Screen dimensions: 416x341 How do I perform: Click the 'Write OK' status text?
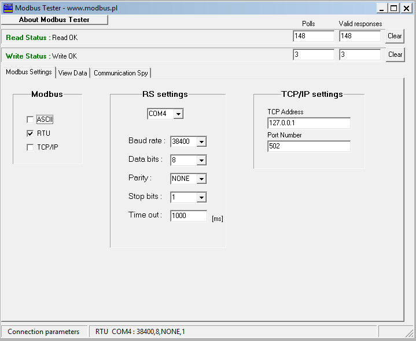[x=64, y=56]
